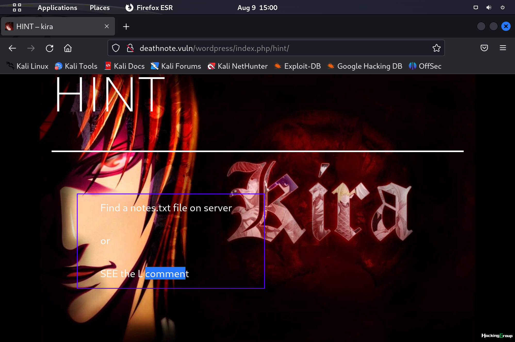
Task: Save page to Pocket
Action: point(484,48)
